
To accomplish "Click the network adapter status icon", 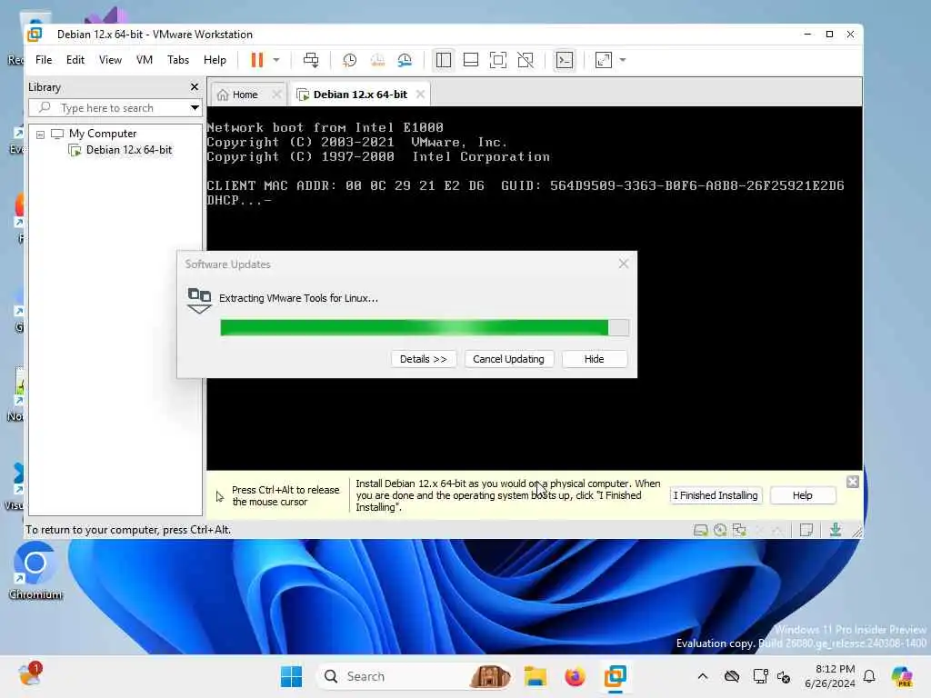I will click(x=740, y=530).
